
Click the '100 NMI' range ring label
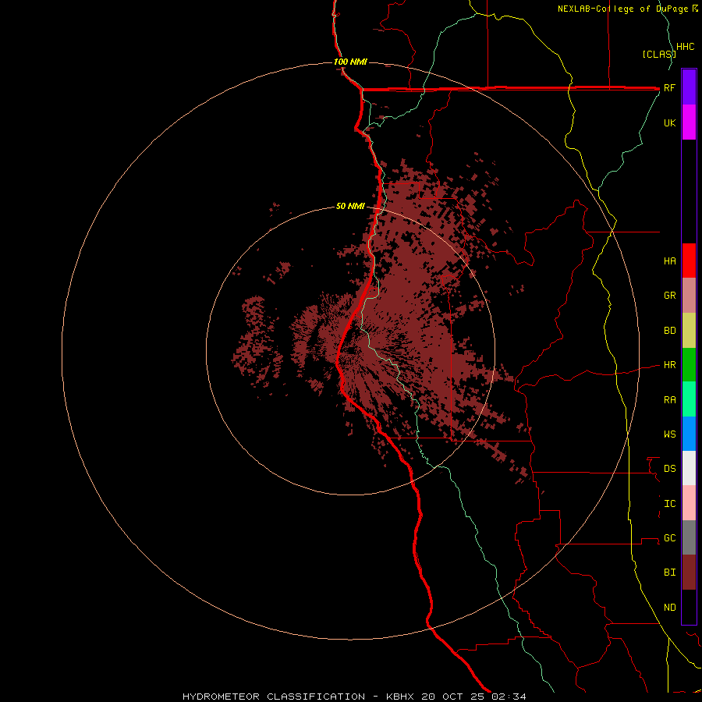(x=350, y=62)
